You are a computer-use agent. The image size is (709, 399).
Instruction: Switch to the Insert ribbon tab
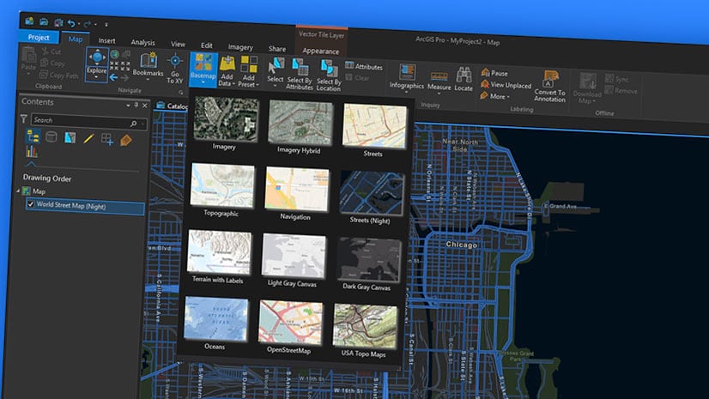click(x=106, y=40)
